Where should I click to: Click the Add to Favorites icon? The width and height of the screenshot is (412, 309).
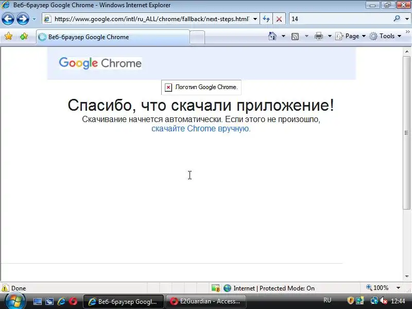coord(24,36)
